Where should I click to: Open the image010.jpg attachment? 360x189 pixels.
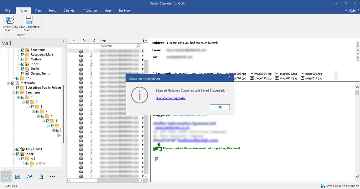[x=261, y=78]
